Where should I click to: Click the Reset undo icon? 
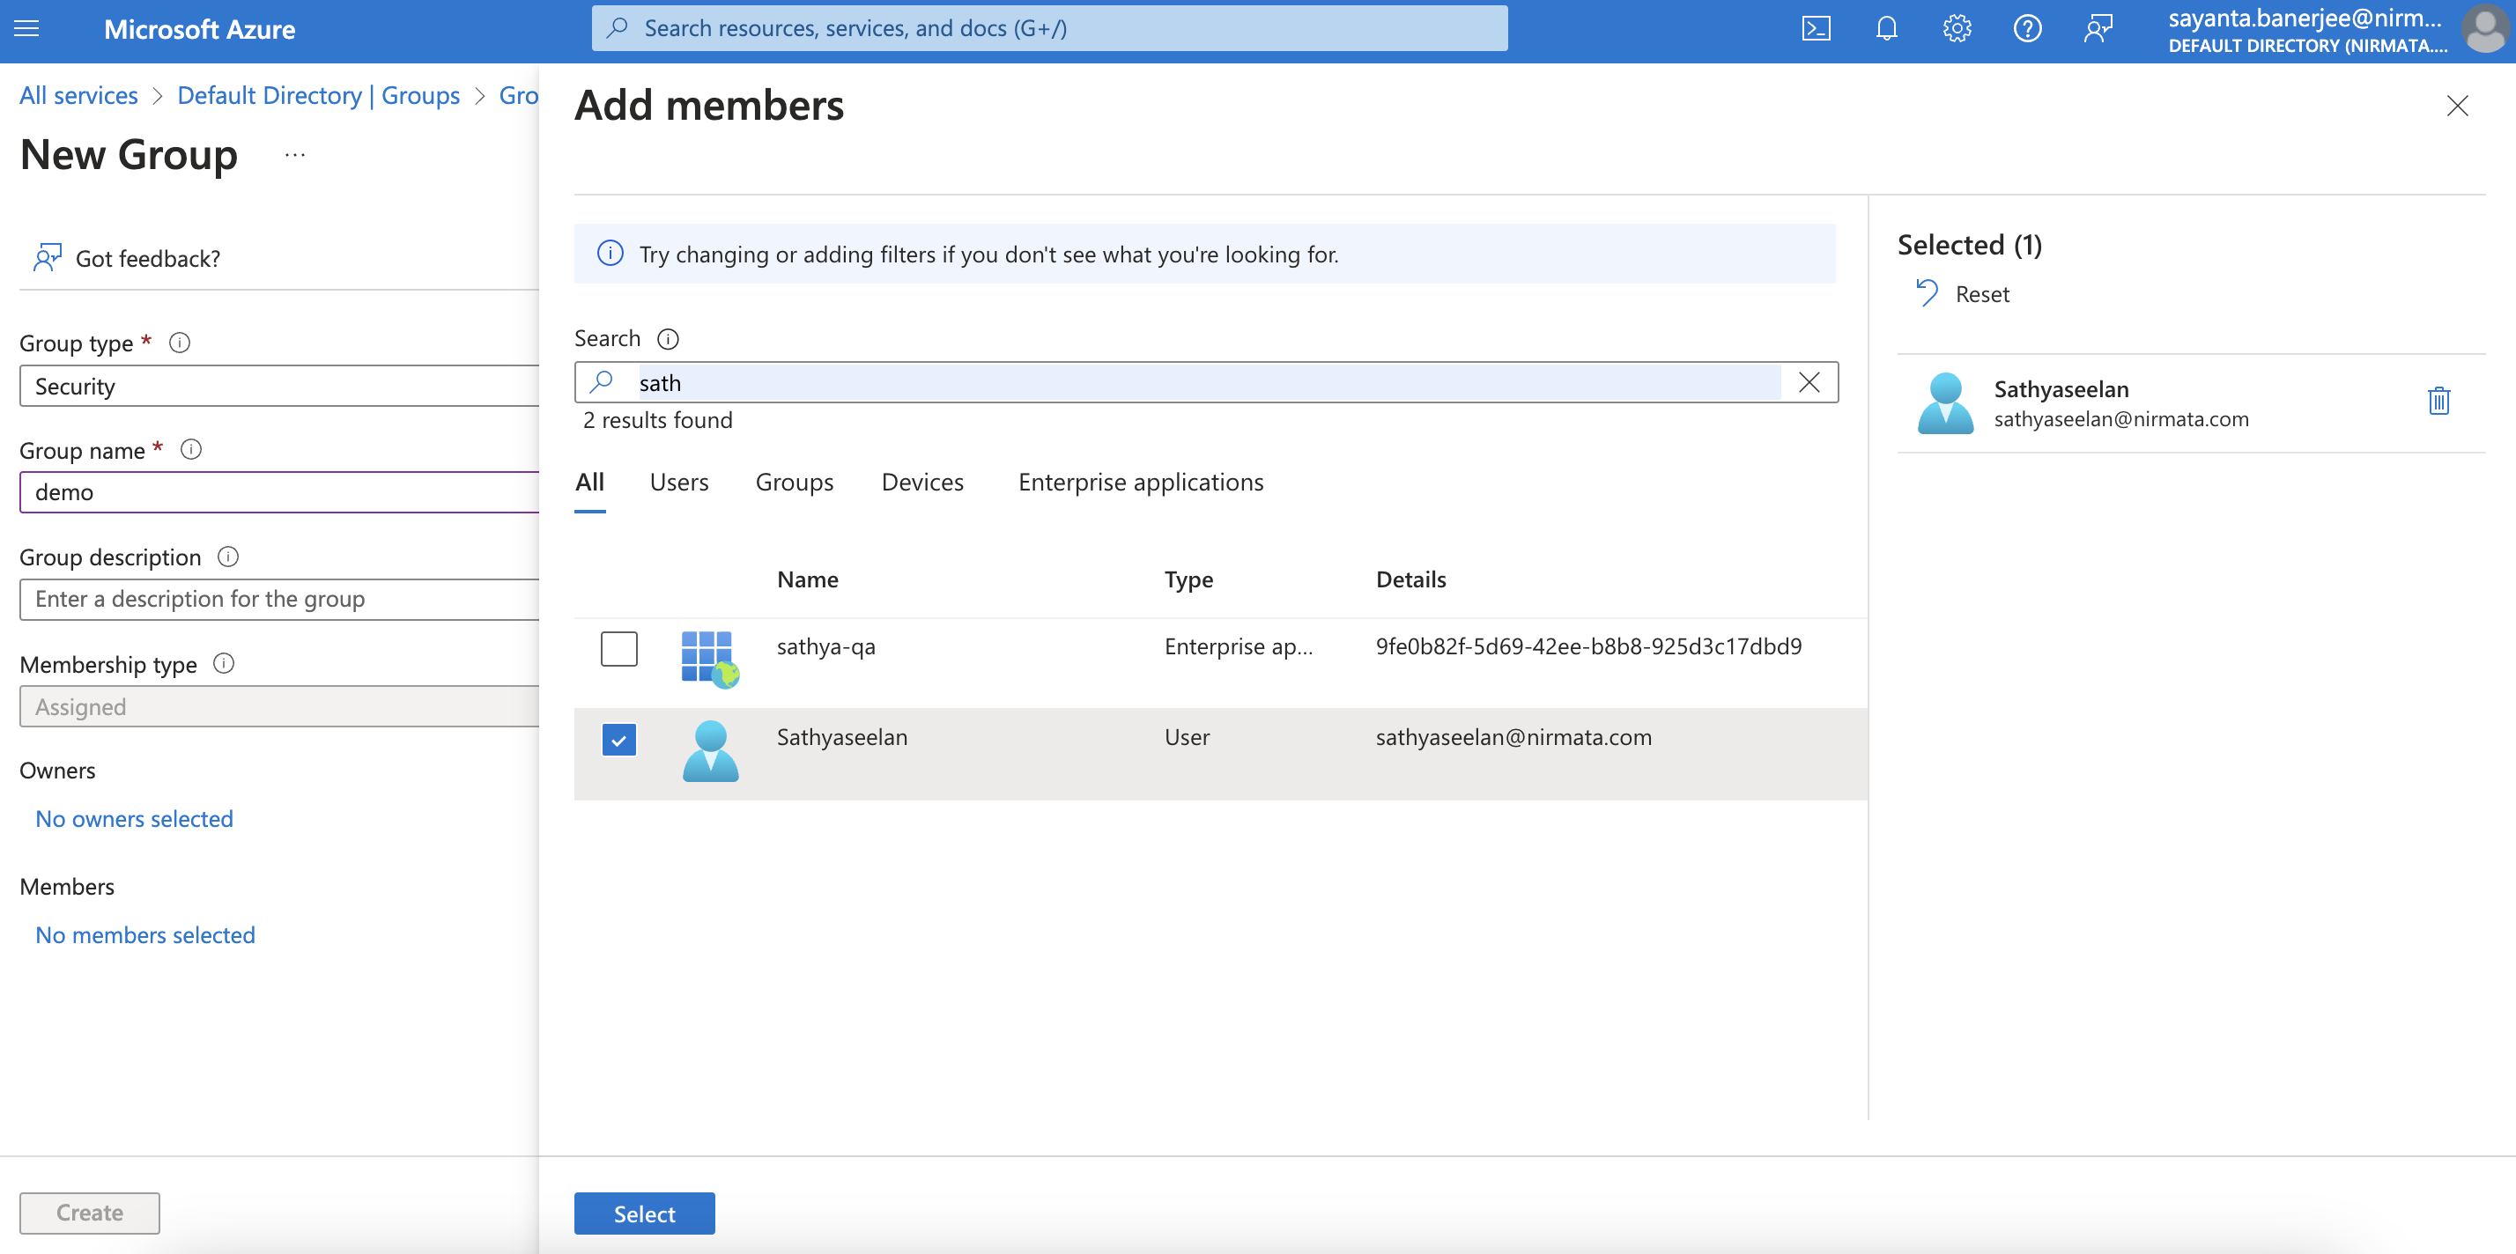(1926, 293)
